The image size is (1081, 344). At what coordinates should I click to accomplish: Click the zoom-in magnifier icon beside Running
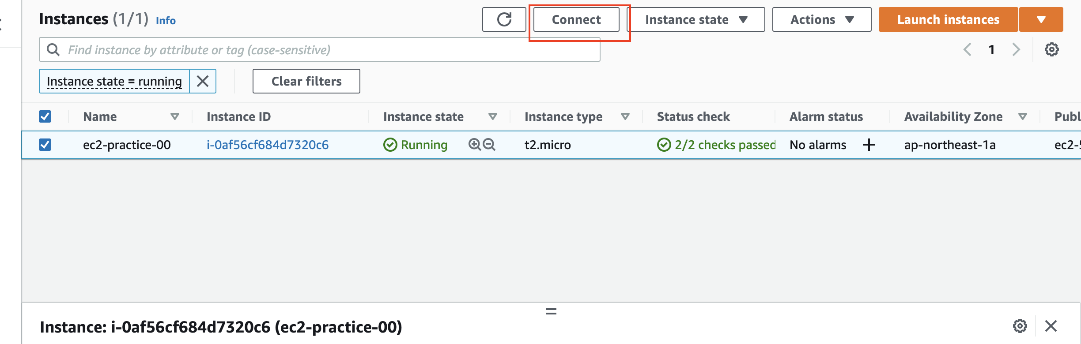click(475, 145)
